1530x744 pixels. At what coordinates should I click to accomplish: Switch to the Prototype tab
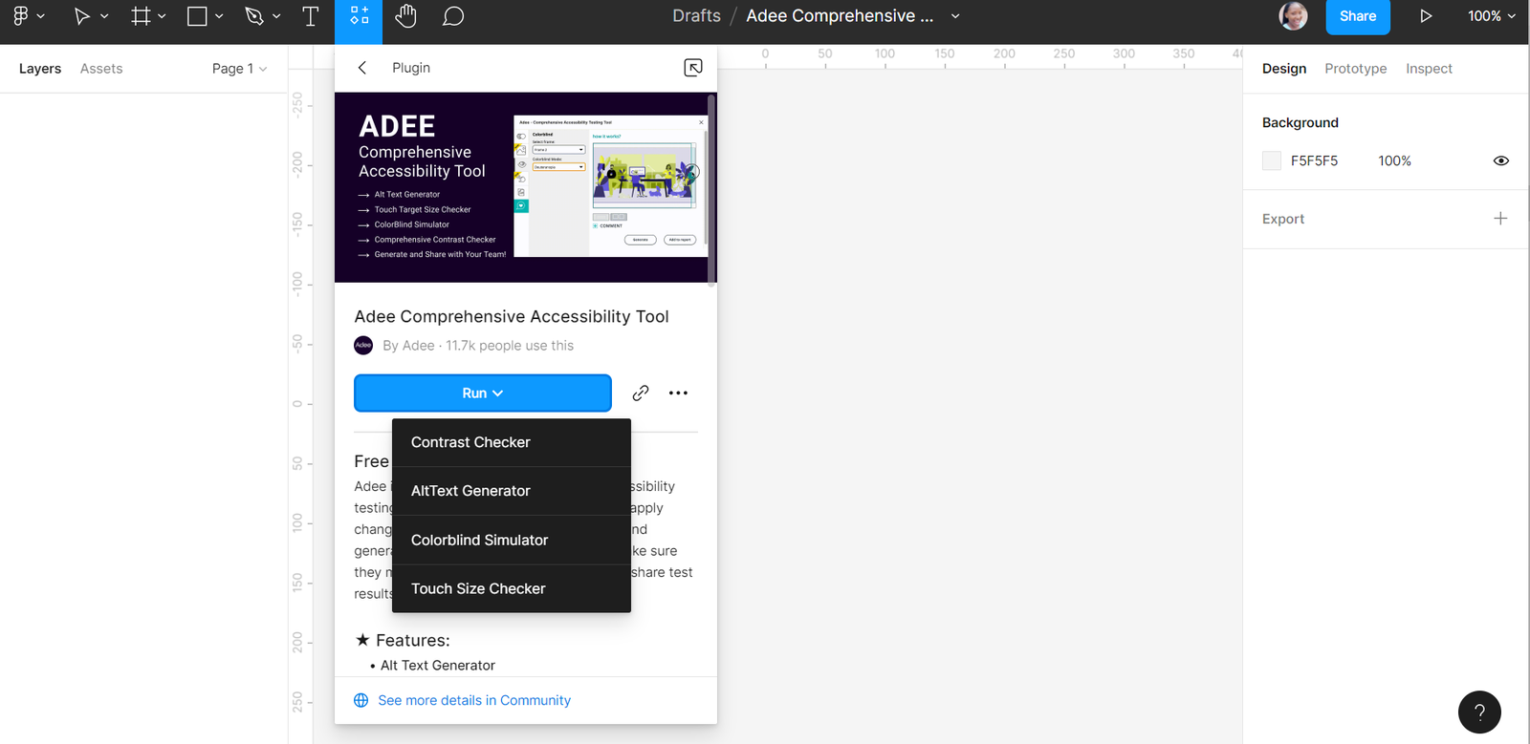tap(1355, 69)
